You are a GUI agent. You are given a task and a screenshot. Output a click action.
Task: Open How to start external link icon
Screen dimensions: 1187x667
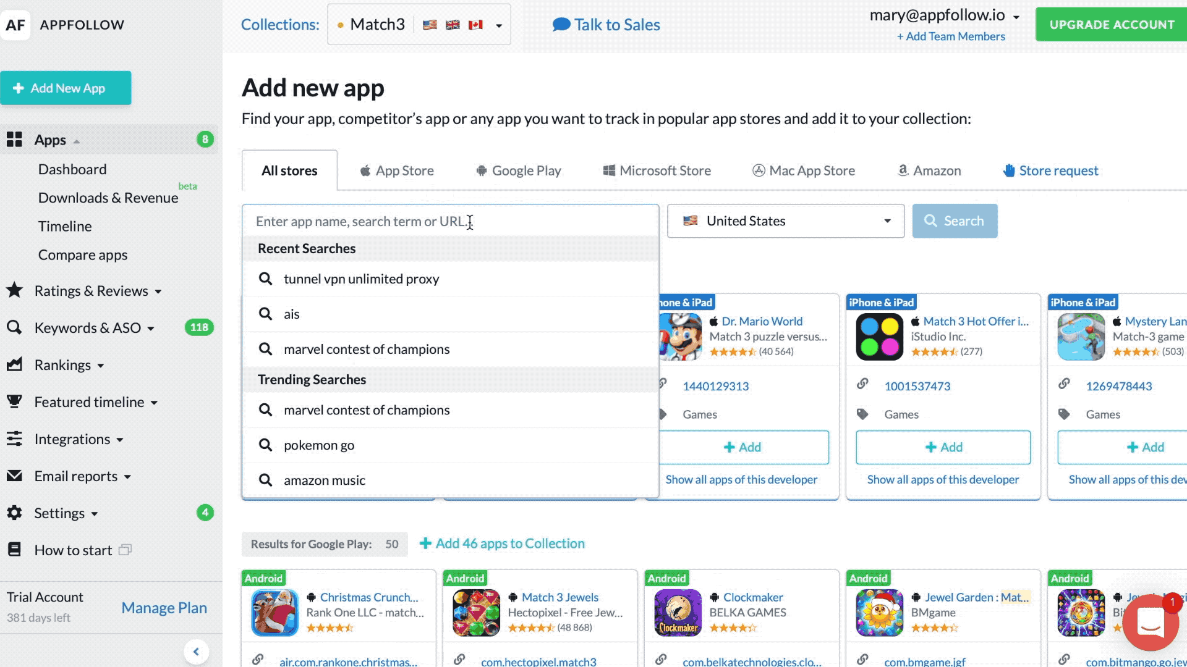click(125, 550)
